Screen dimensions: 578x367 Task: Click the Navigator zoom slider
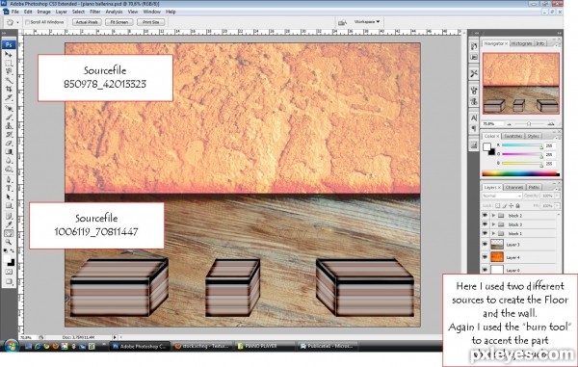coord(529,124)
